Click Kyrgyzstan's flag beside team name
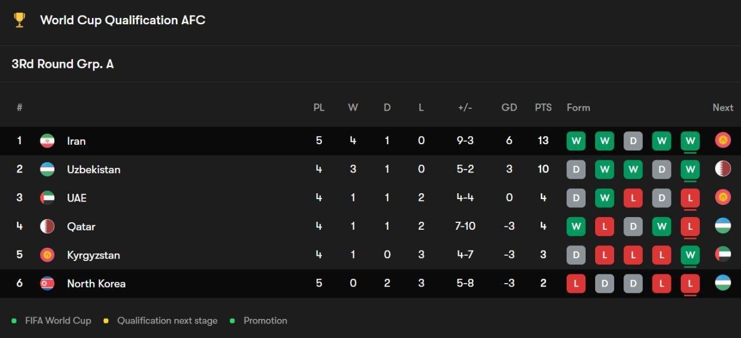741x338 pixels. coord(47,255)
